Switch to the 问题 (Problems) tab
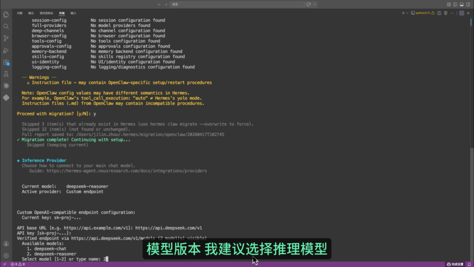 [x=19, y=13]
